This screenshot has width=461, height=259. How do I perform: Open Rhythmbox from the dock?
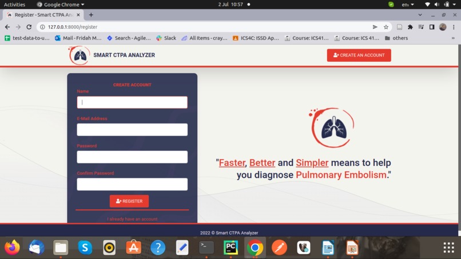coord(109,248)
